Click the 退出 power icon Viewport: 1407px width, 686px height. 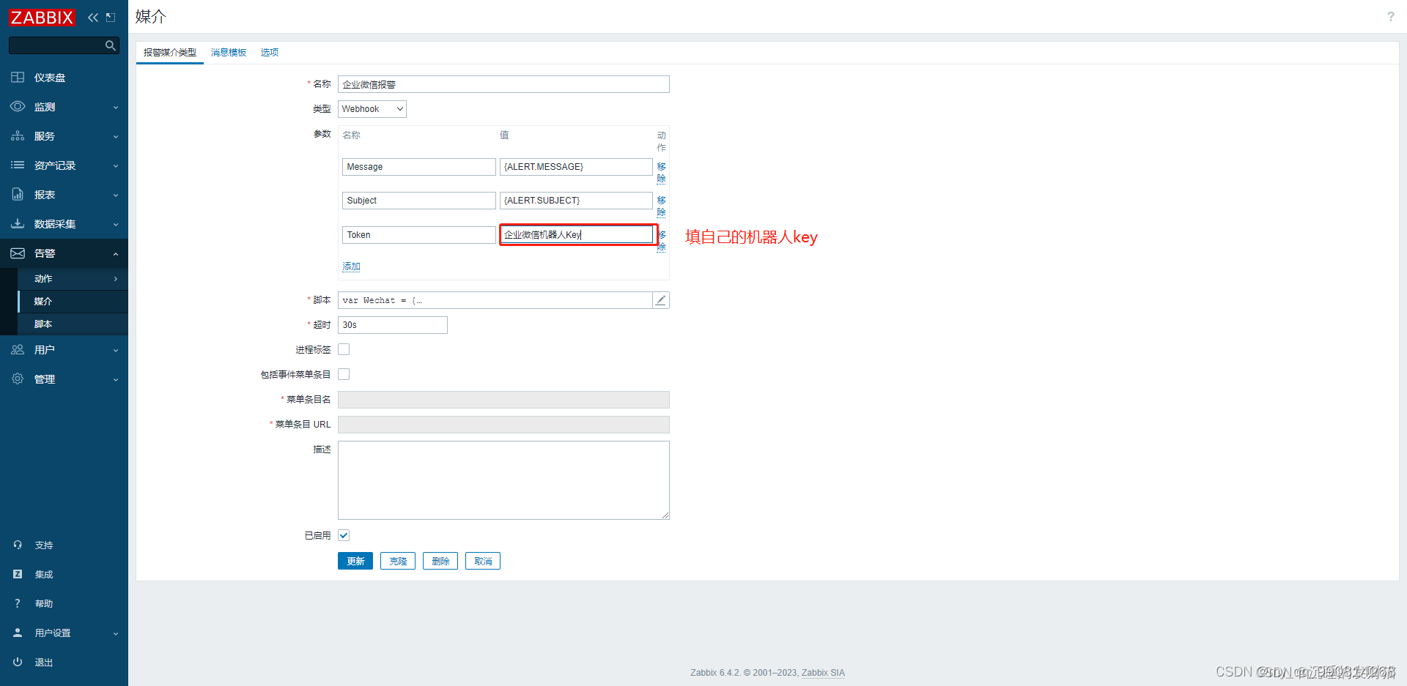[x=18, y=662]
